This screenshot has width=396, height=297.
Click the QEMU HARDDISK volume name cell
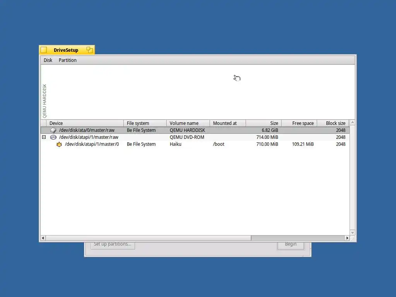pyautogui.click(x=188, y=130)
